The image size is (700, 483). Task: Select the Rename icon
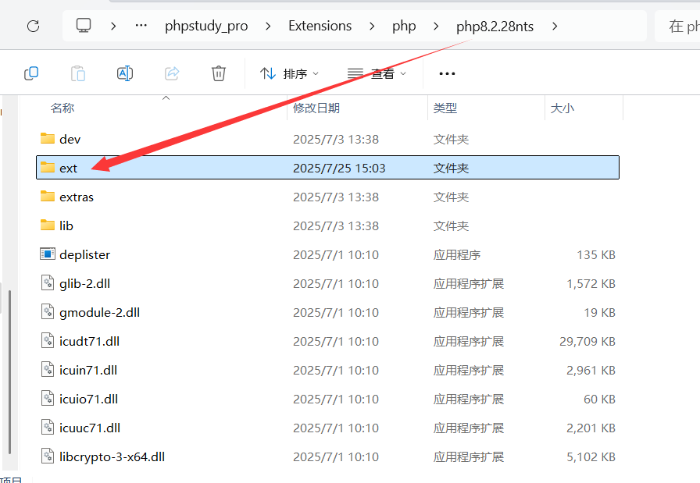tap(125, 73)
